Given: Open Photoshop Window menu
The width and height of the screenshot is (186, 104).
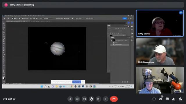Looking at the screenshot, I should click(40, 16).
